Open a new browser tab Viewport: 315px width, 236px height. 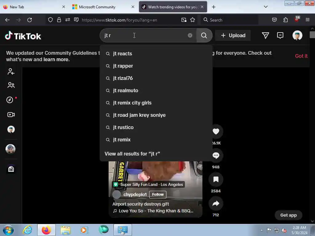pyautogui.click(x=213, y=7)
